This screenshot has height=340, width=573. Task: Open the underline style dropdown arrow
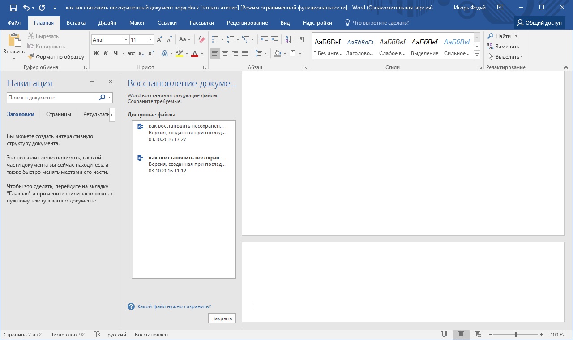point(122,53)
